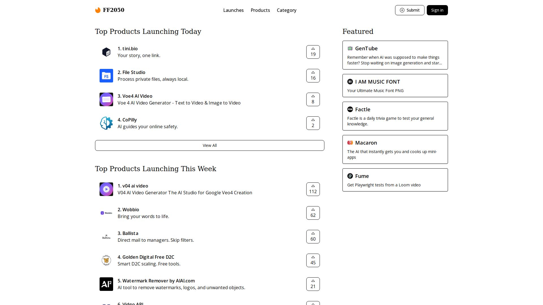This screenshot has width=543, height=305.
Task: Click the Golden Digital logo icon
Action: click(106, 260)
